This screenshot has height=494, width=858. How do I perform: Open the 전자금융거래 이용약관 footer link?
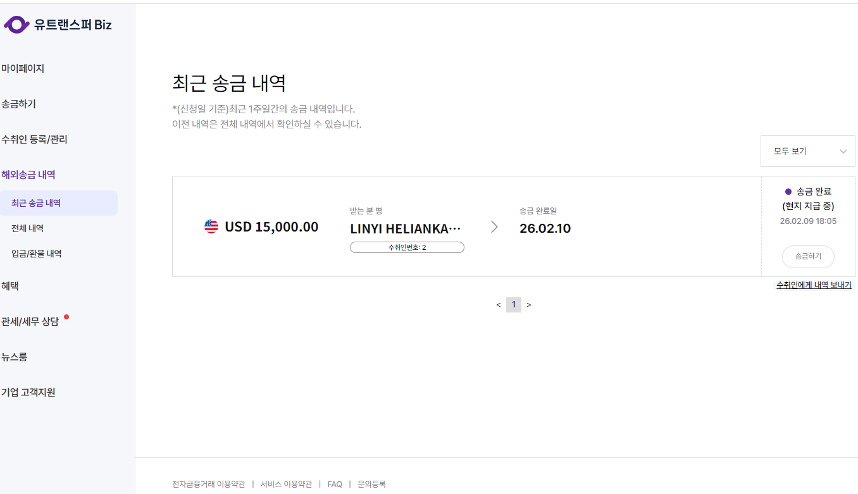tap(208, 484)
